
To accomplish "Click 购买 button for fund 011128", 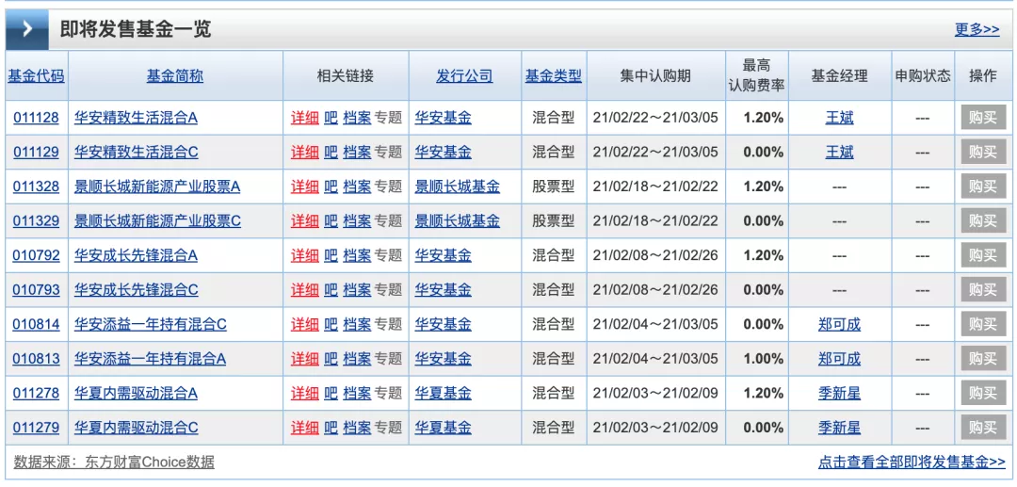I will click(x=983, y=118).
